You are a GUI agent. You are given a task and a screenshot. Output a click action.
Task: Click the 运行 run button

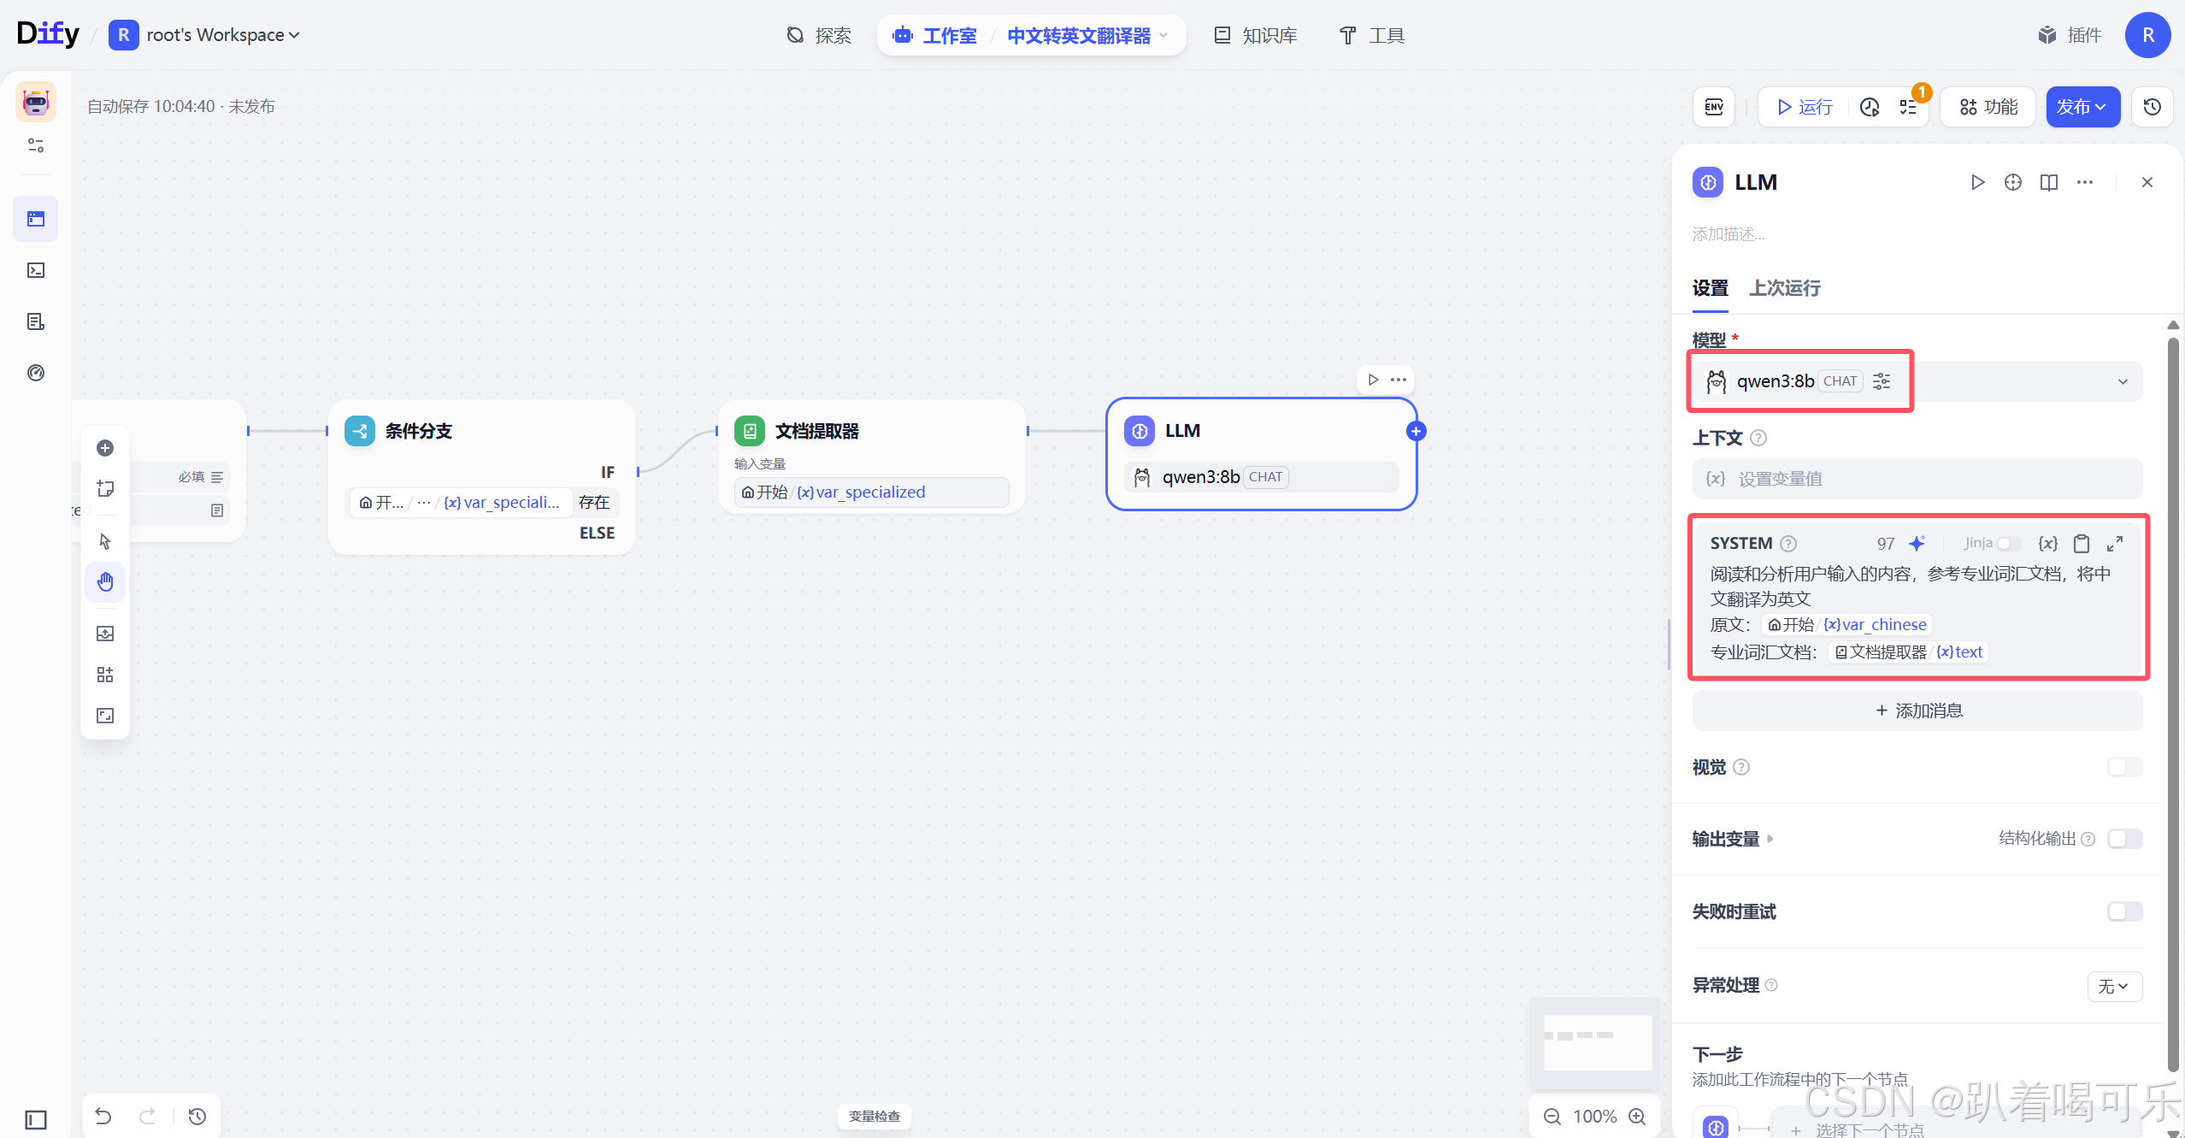click(1805, 107)
